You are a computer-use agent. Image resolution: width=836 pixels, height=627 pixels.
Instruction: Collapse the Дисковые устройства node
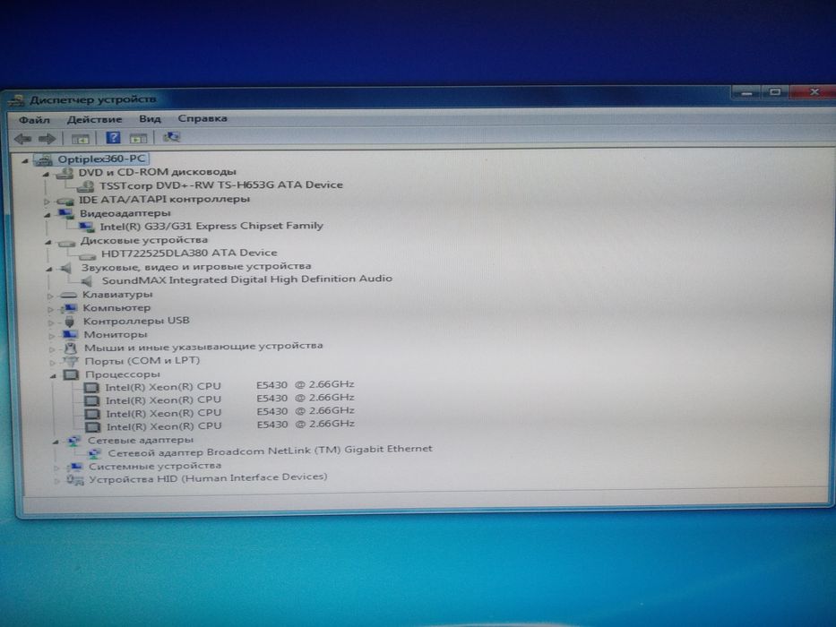pyautogui.click(x=48, y=243)
